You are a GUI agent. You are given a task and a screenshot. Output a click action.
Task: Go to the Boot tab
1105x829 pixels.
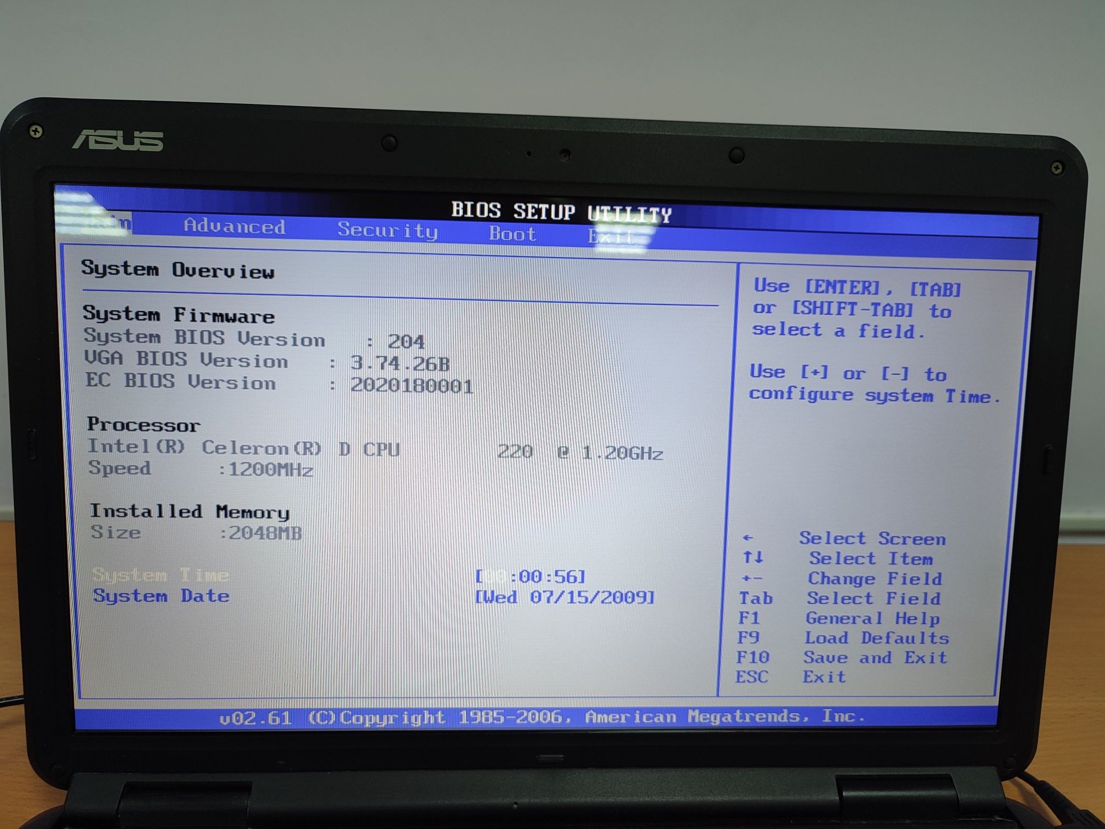(x=512, y=233)
